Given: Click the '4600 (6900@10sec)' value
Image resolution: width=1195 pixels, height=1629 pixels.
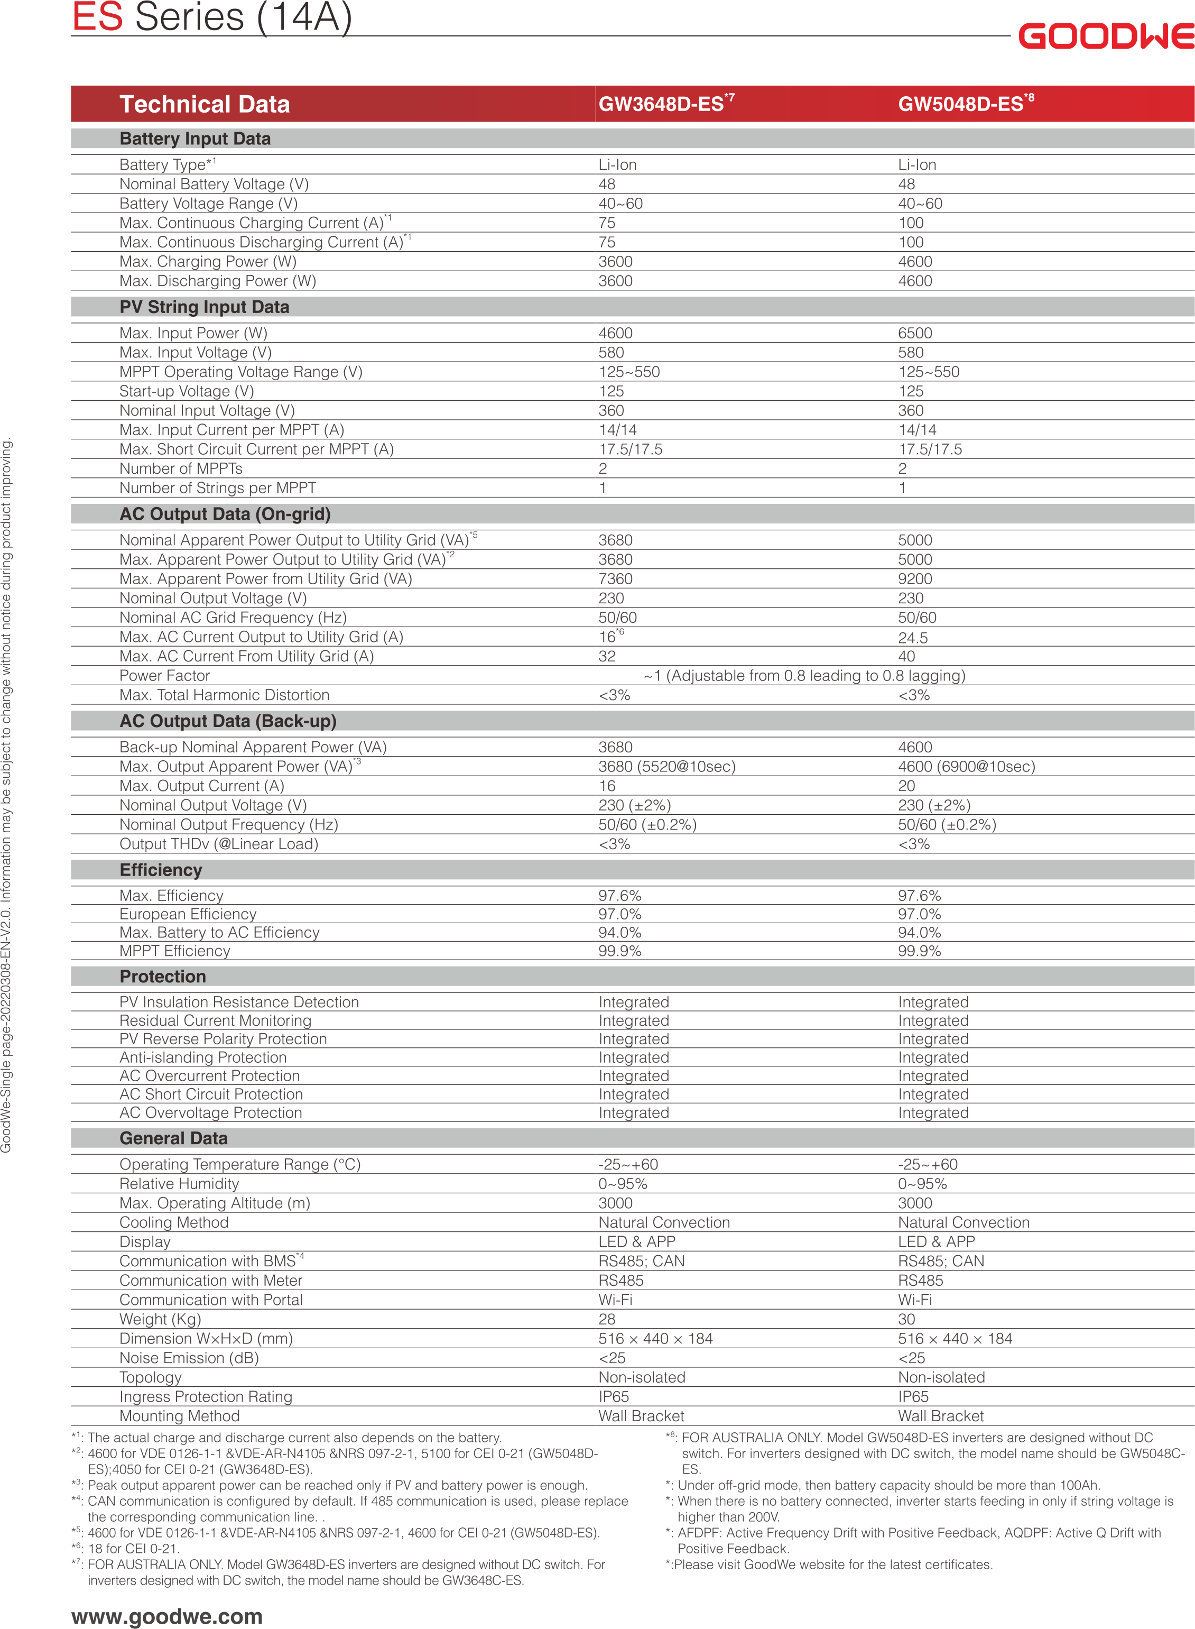Looking at the screenshot, I should [x=967, y=766].
